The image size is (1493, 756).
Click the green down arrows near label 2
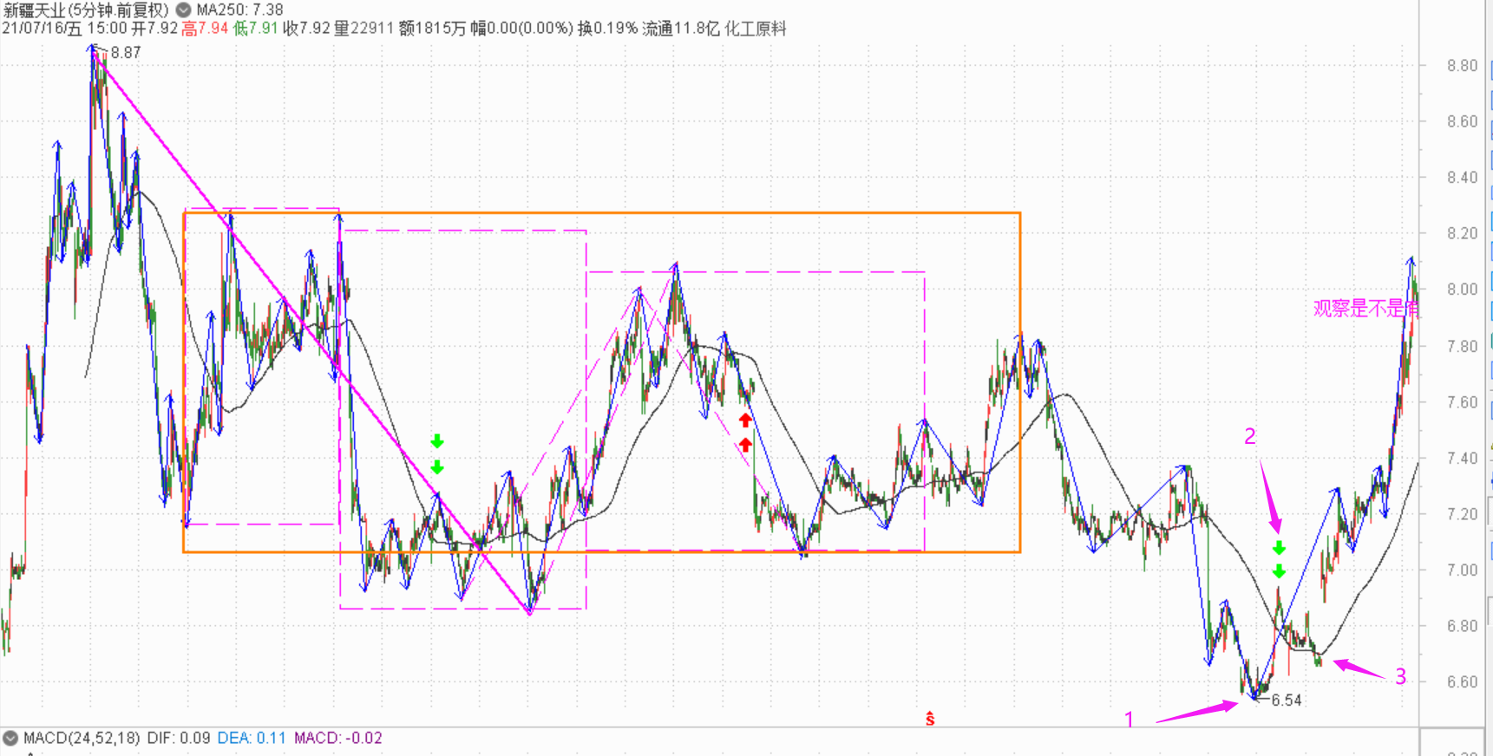click(1279, 560)
